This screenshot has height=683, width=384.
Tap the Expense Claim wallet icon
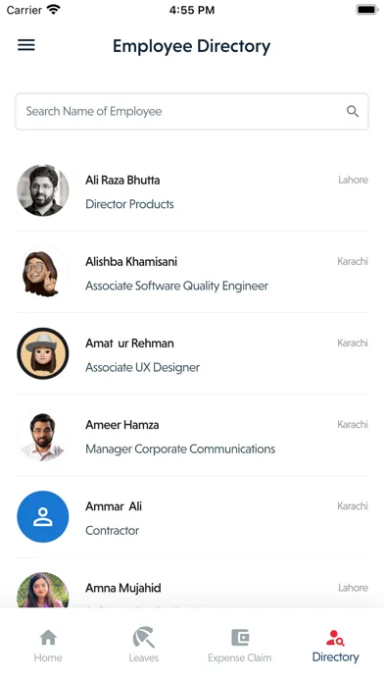pos(240,638)
